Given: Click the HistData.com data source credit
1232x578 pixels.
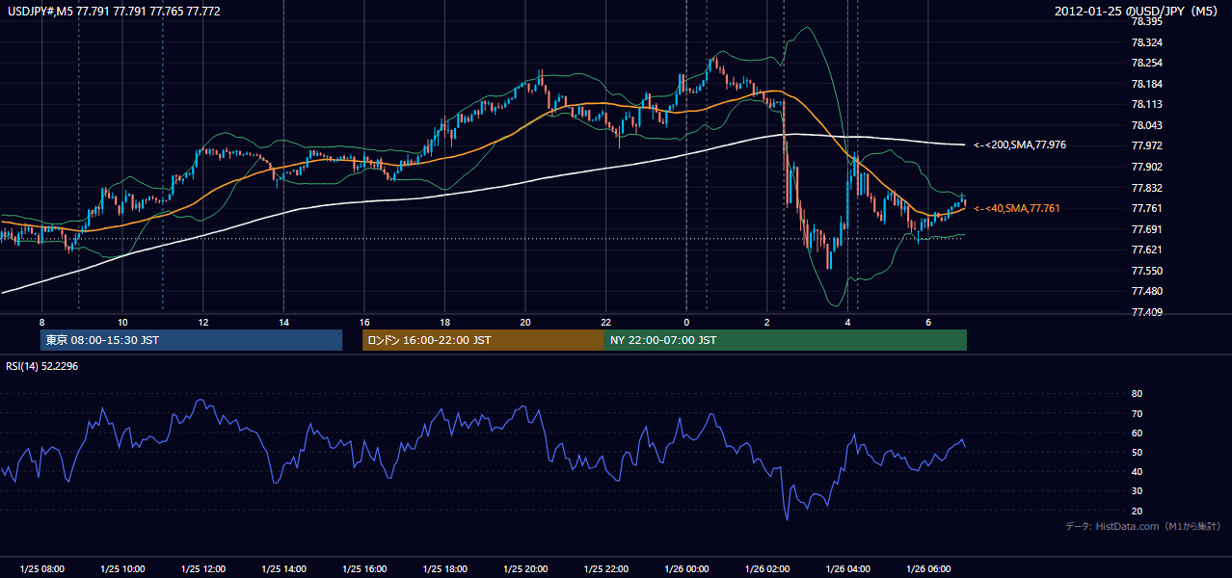Looking at the screenshot, I should [x=1143, y=526].
